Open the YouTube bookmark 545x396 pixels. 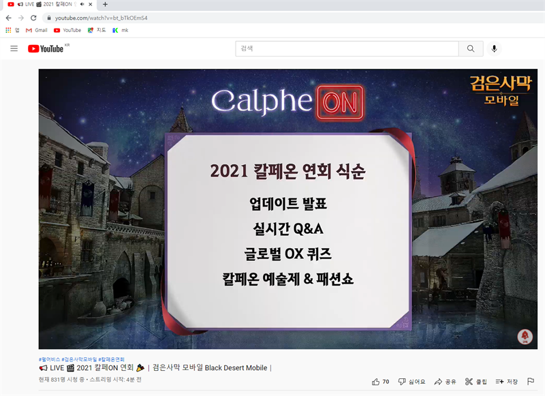point(67,30)
